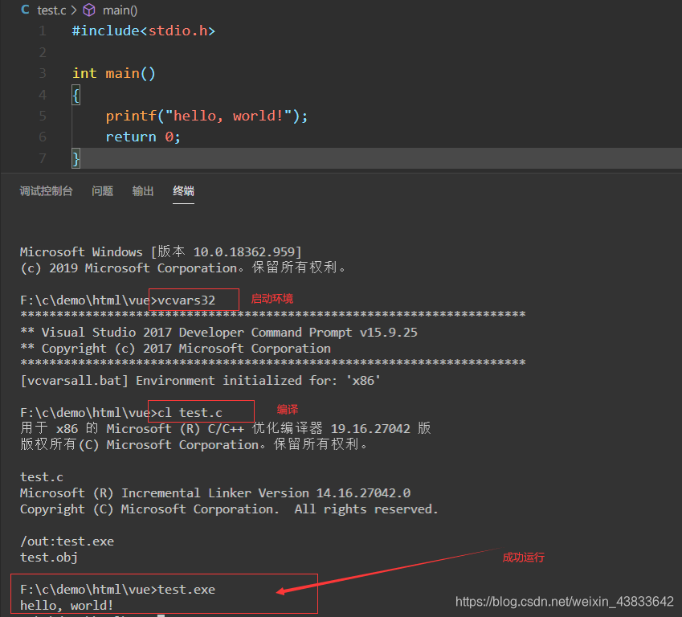Click the test.obj terminal line

point(49,558)
